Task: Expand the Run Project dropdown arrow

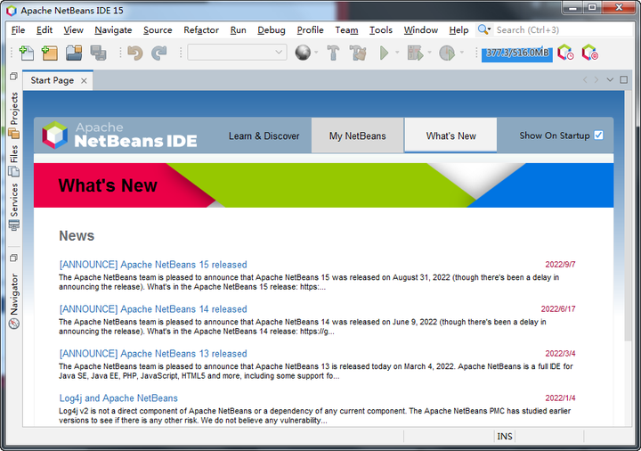Action: pyautogui.click(x=397, y=53)
